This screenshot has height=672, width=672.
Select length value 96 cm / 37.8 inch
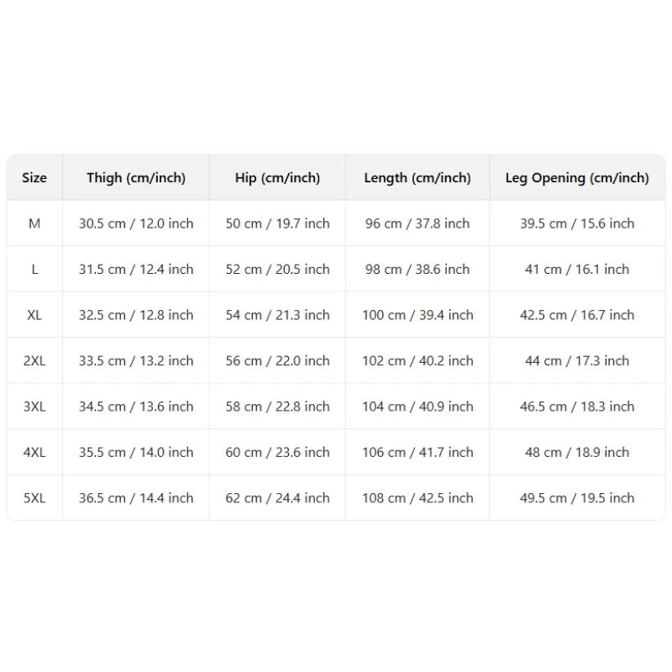tap(417, 223)
